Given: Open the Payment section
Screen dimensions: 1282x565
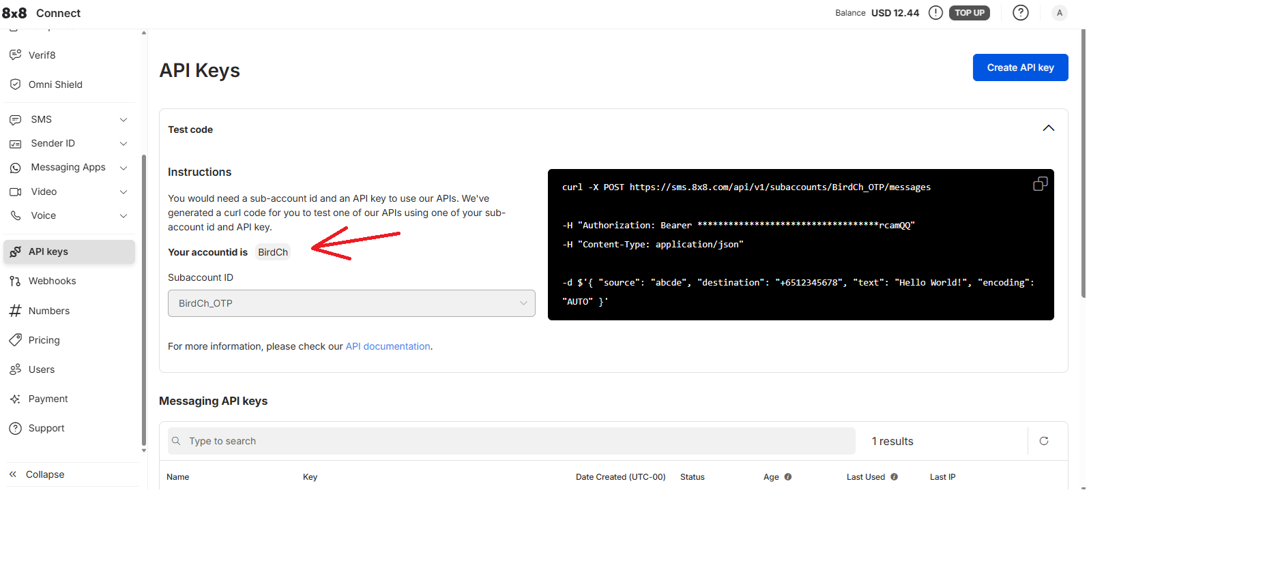Looking at the screenshot, I should (70, 399).
